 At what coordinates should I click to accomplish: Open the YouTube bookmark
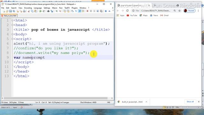coord(132,15)
